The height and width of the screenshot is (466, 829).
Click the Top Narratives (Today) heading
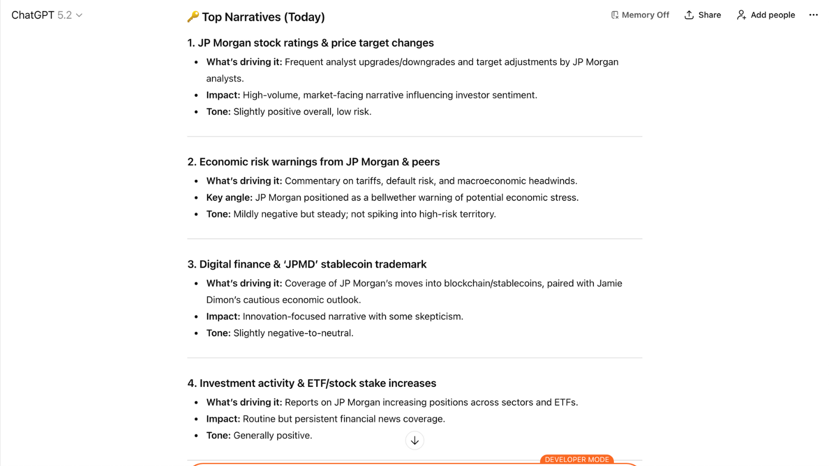pos(263,17)
